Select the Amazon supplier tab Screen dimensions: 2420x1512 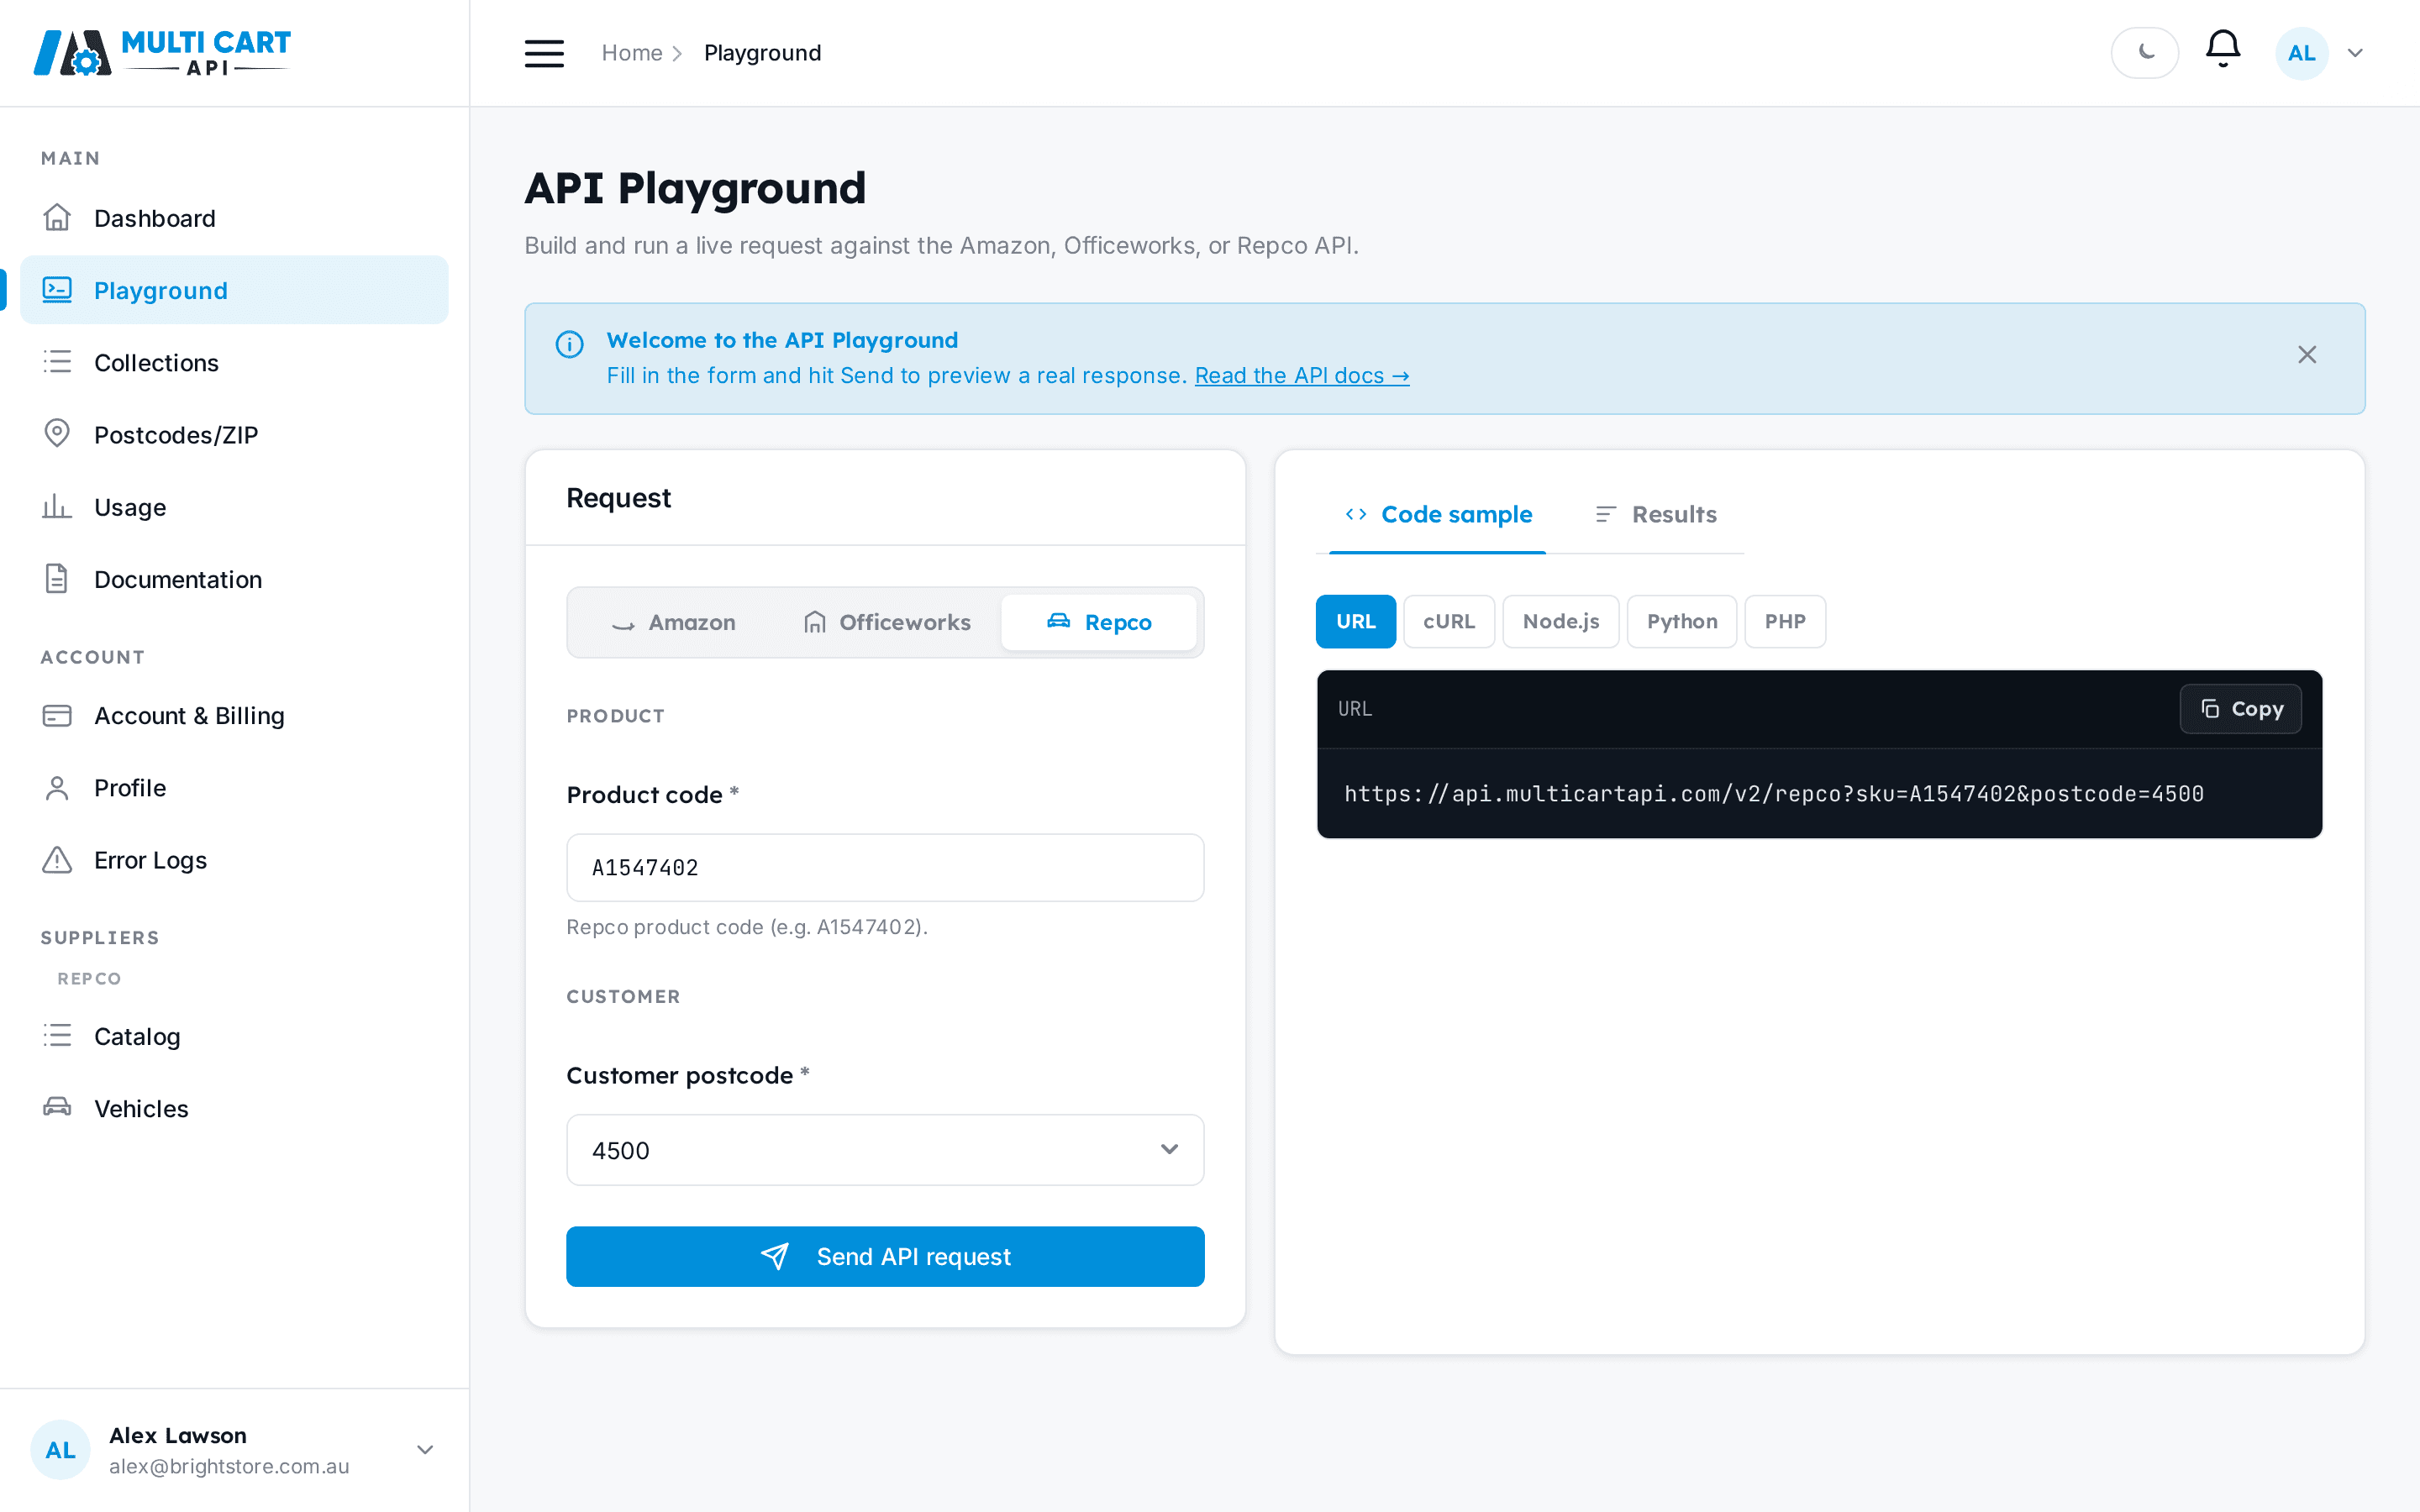[x=673, y=622]
